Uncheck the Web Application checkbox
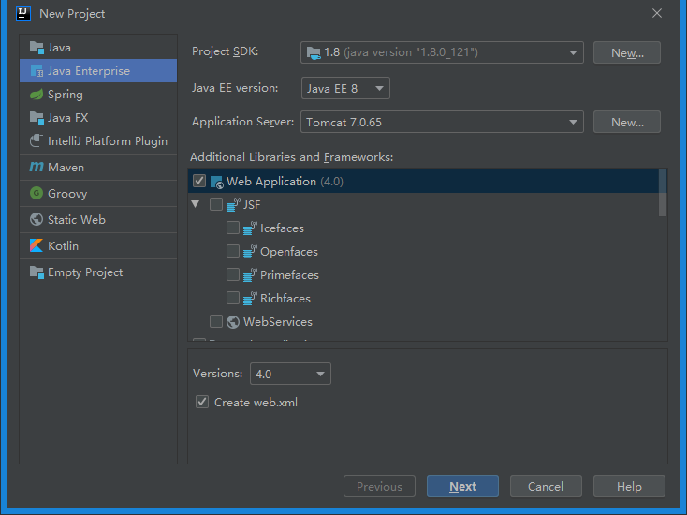The width and height of the screenshot is (687, 515). (199, 181)
